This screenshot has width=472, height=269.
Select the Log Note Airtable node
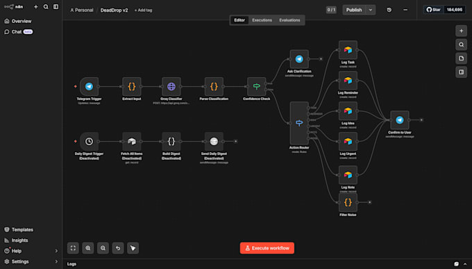click(348, 174)
